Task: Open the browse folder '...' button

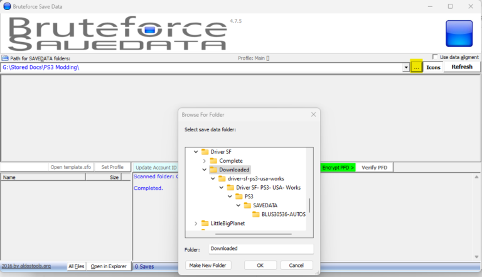Action: 416,67
